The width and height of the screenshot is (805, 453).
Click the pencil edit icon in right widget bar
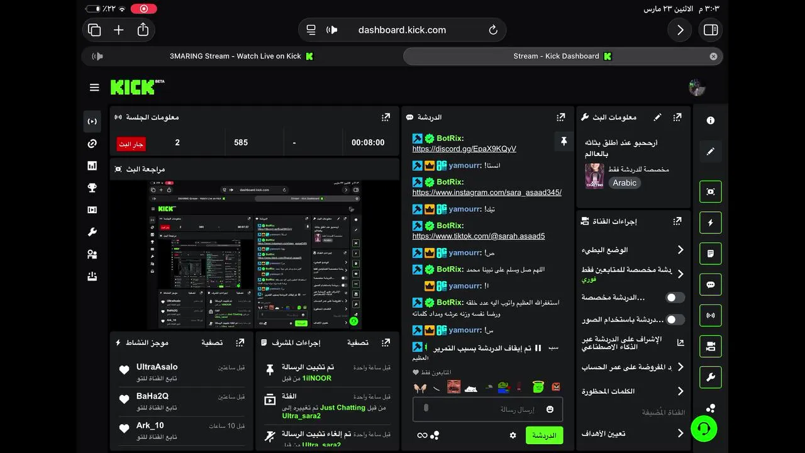point(711,152)
